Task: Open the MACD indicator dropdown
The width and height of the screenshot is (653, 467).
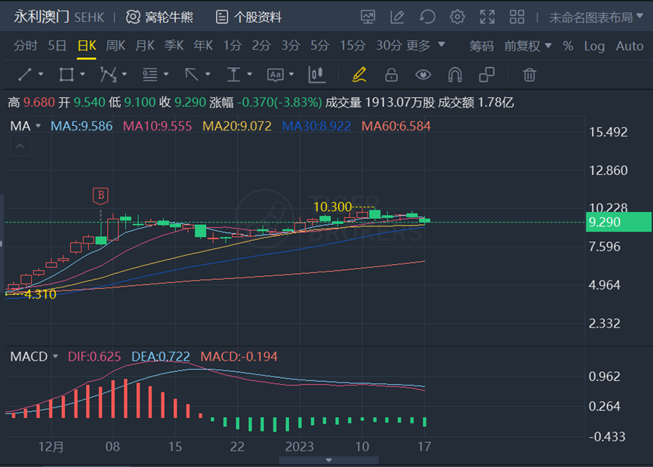Action: tap(34, 356)
